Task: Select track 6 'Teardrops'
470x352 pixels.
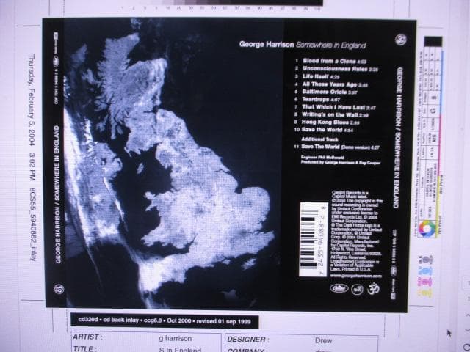Action: pos(317,100)
